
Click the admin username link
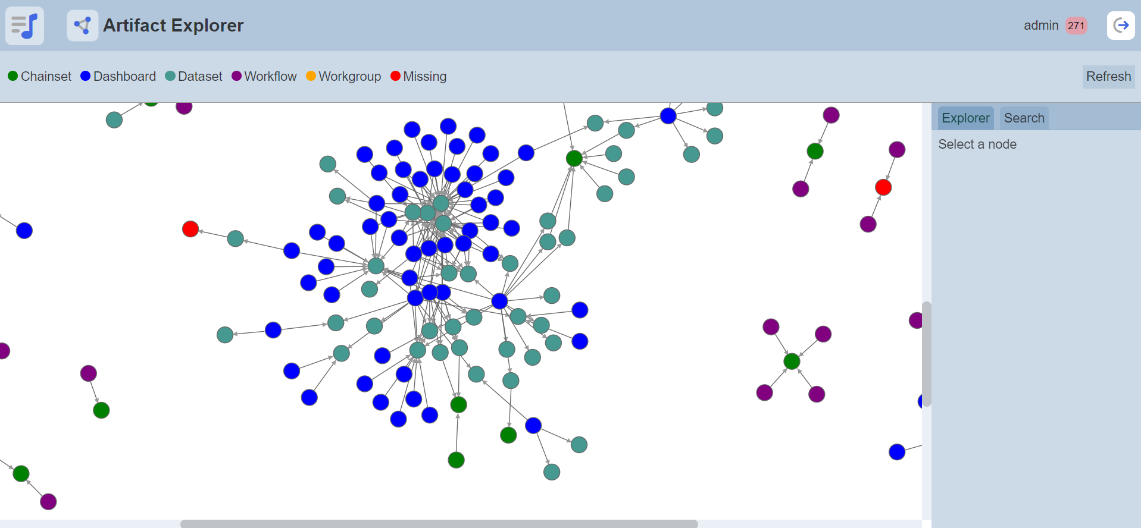tap(1040, 26)
